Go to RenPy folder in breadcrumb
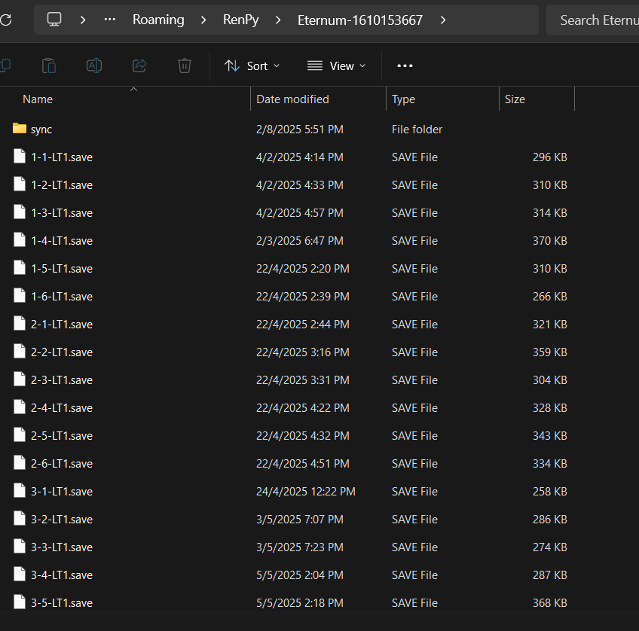Viewport: 639px width, 631px height. click(x=240, y=20)
